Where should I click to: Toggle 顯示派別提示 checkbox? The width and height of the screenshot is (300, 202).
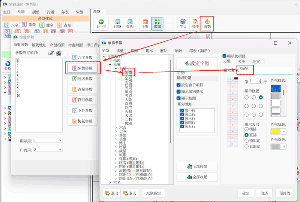tap(178, 92)
